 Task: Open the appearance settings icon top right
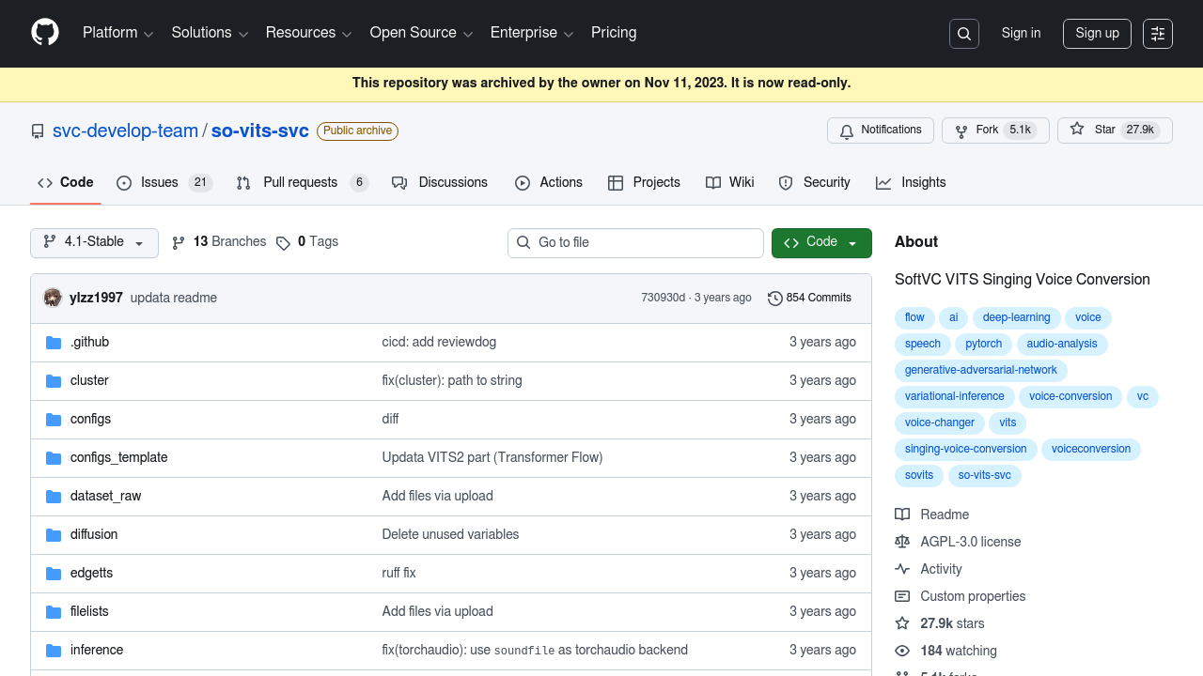click(x=1157, y=33)
